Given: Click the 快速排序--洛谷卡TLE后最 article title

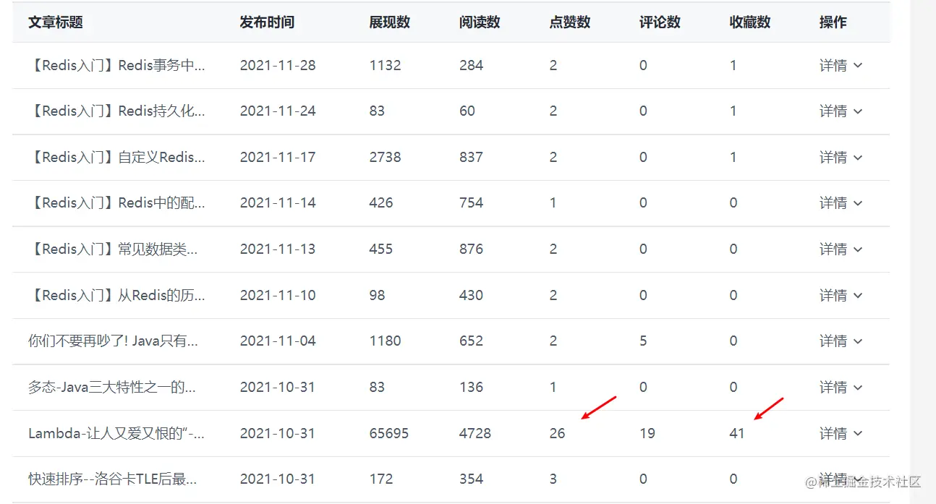Looking at the screenshot, I should 112,479.
